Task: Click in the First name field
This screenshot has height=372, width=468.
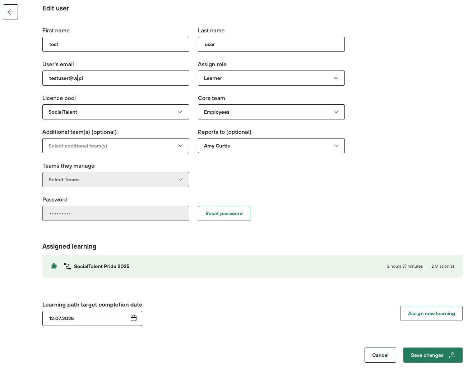Action: pos(116,44)
